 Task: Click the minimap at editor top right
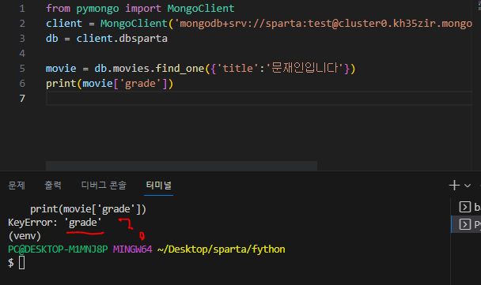pos(479,6)
